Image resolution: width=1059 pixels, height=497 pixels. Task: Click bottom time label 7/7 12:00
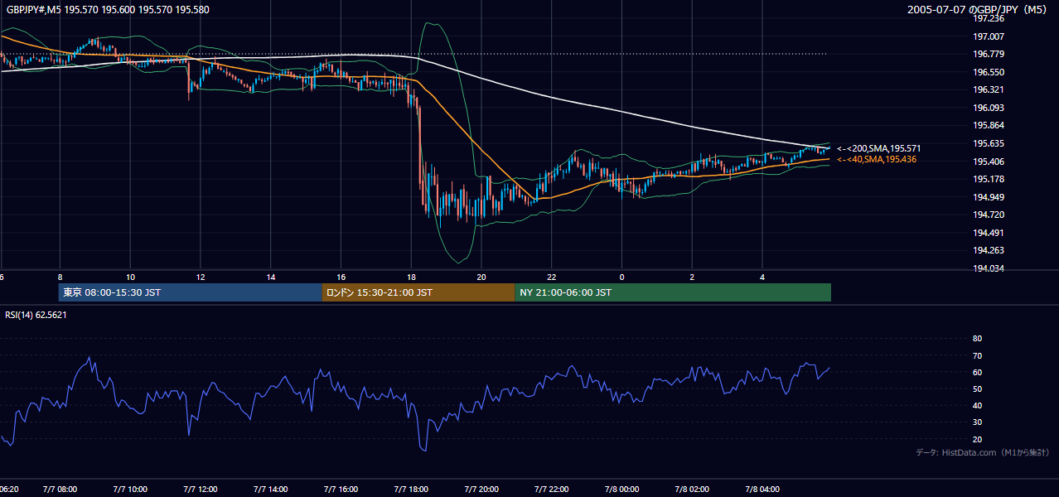pyautogui.click(x=201, y=490)
